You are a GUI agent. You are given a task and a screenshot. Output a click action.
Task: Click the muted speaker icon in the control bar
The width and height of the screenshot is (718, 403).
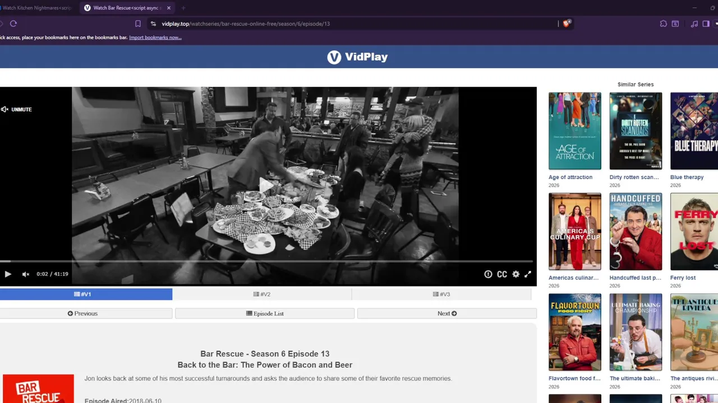point(25,274)
